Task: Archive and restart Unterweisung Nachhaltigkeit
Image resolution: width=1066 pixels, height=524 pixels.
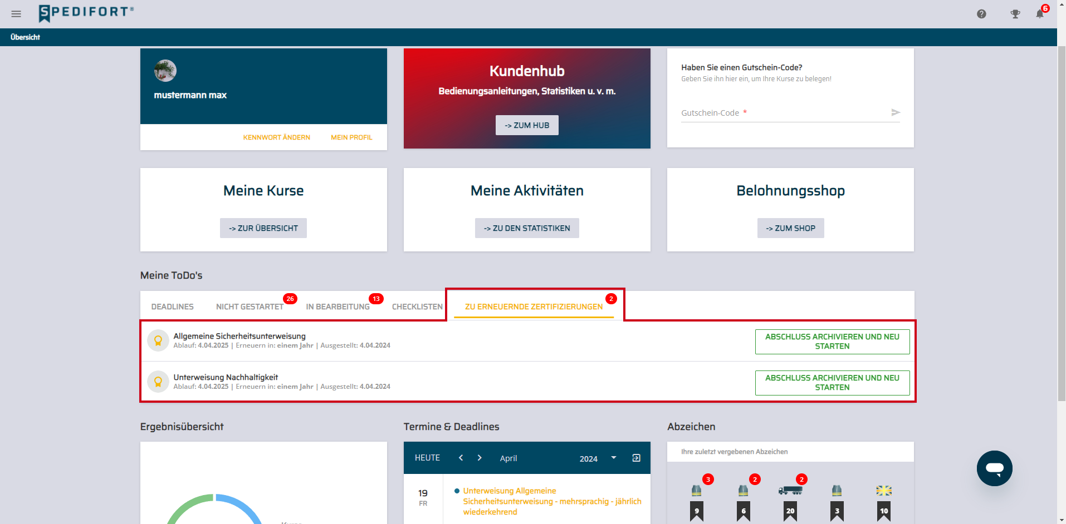Action: tap(832, 383)
